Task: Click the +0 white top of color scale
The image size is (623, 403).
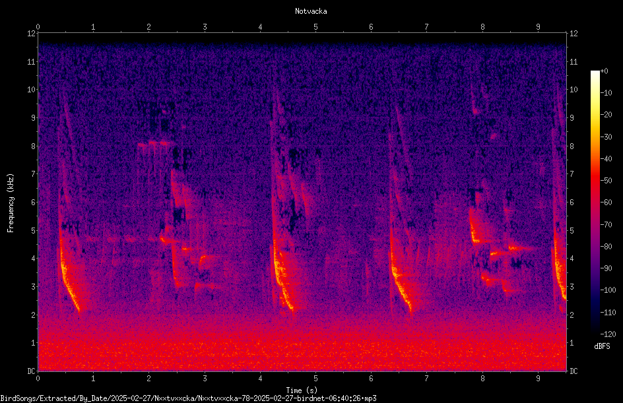Action: pyautogui.click(x=595, y=73)
